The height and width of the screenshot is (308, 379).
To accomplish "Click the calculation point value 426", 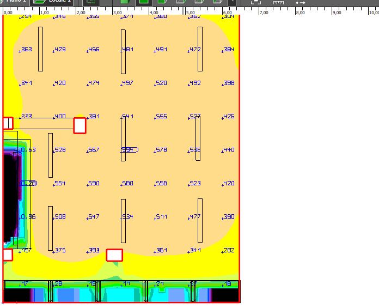I will point(229,116).
